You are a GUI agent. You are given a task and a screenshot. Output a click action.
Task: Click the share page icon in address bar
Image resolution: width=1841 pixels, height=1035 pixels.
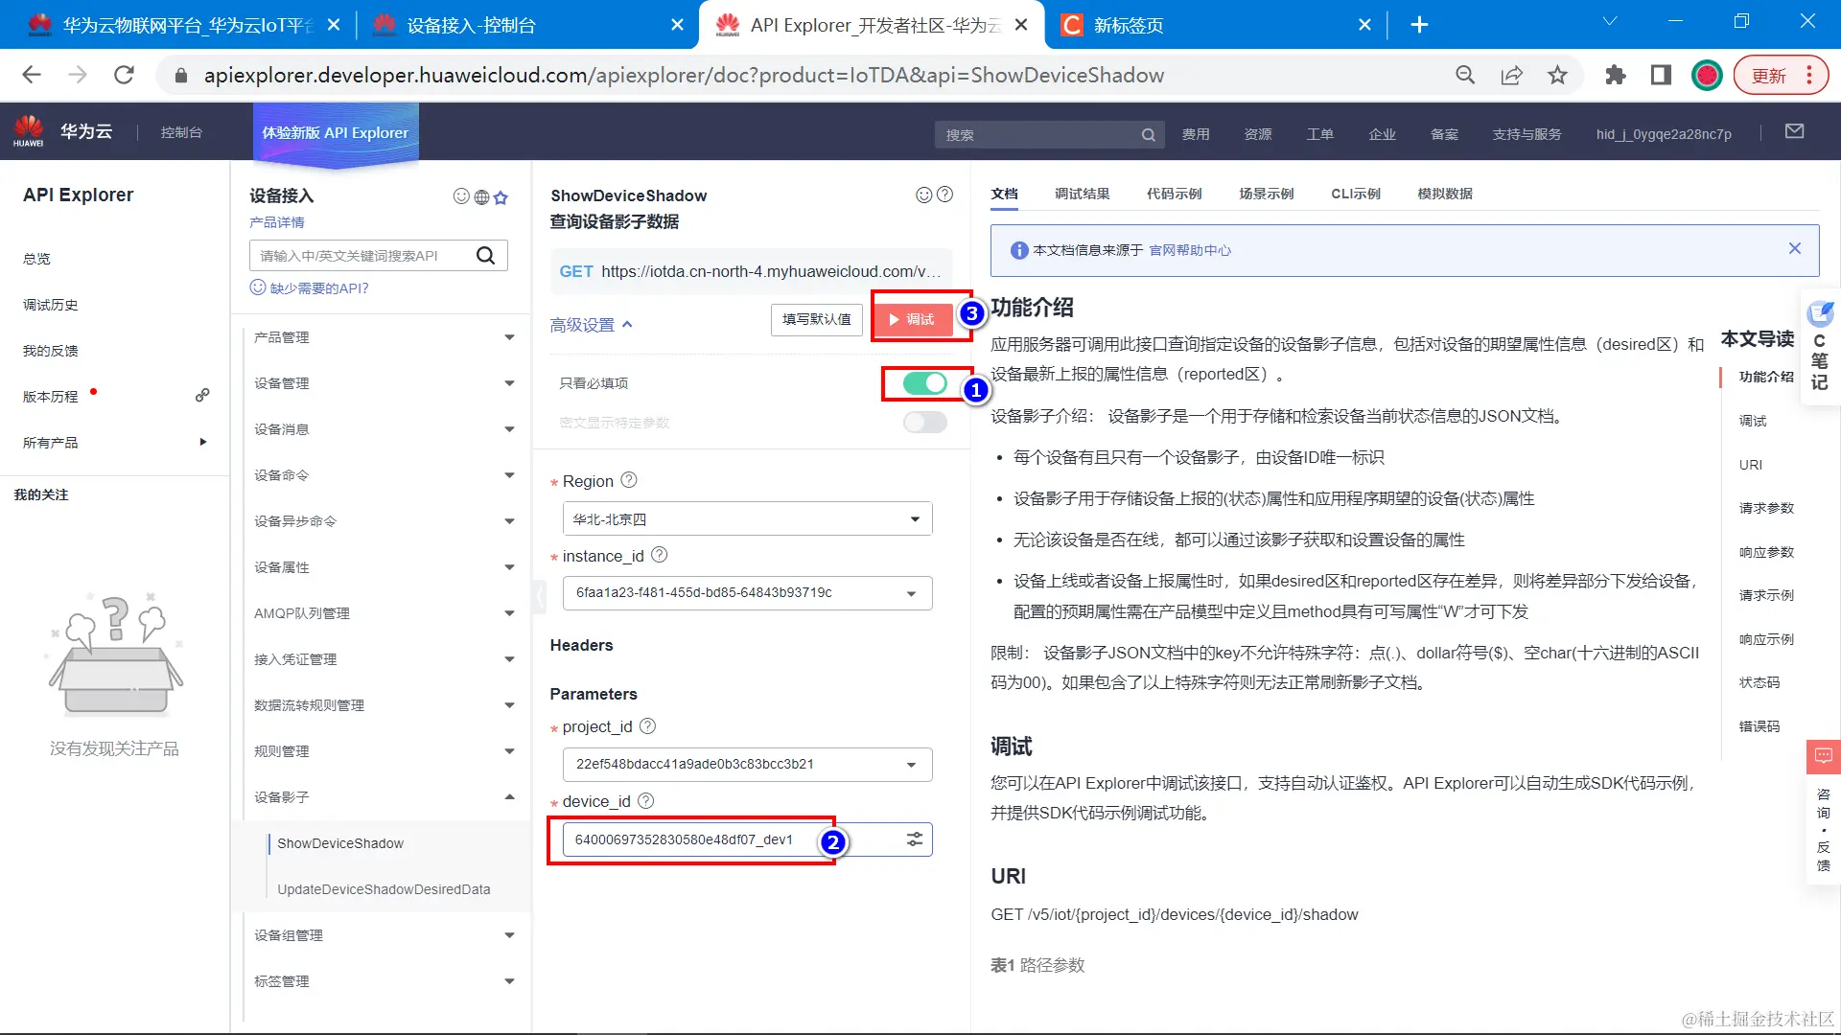(1512, 75)
